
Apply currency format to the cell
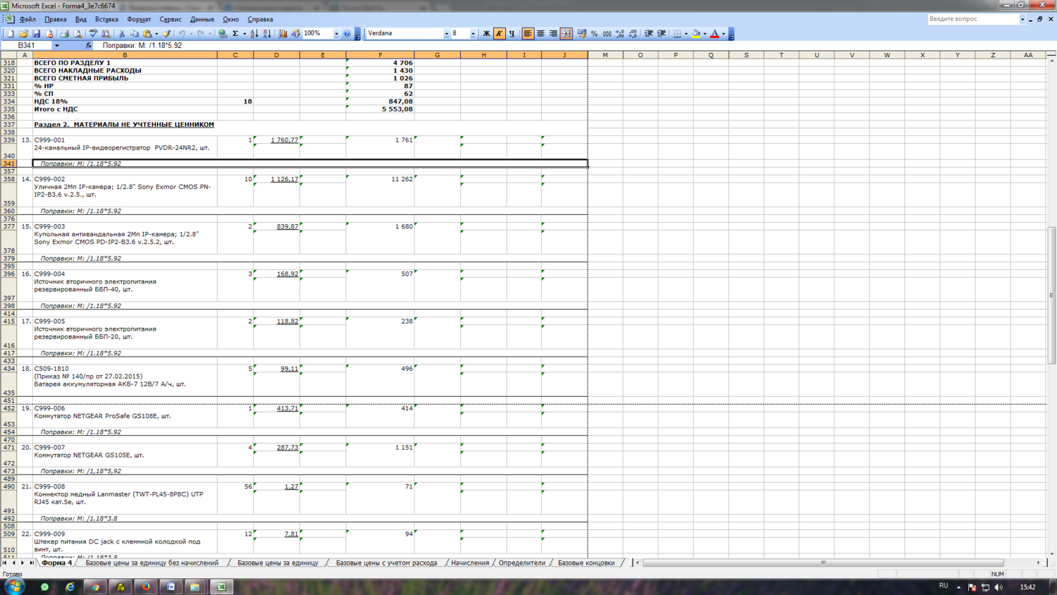pyautogui.click(x=581, y=33)
